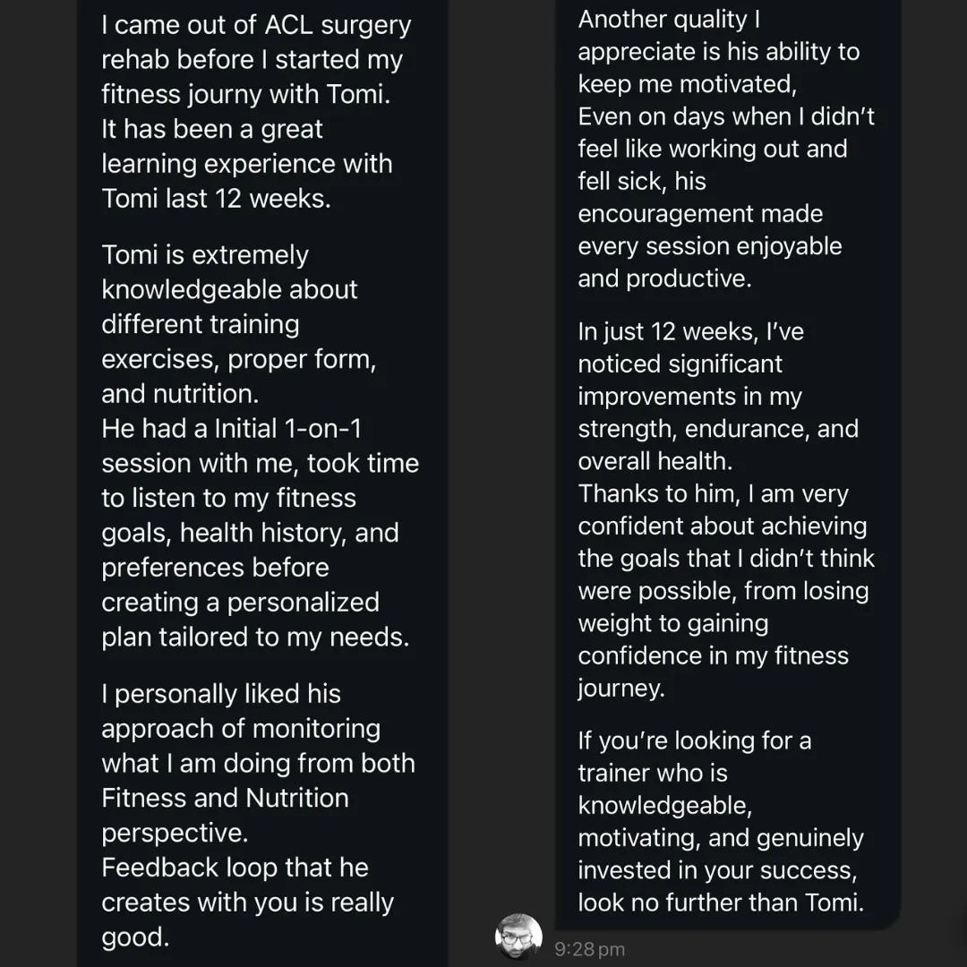The image size is (967, 967).
Task: Click "strength, endurance, and" line
Action: point(718,428)
